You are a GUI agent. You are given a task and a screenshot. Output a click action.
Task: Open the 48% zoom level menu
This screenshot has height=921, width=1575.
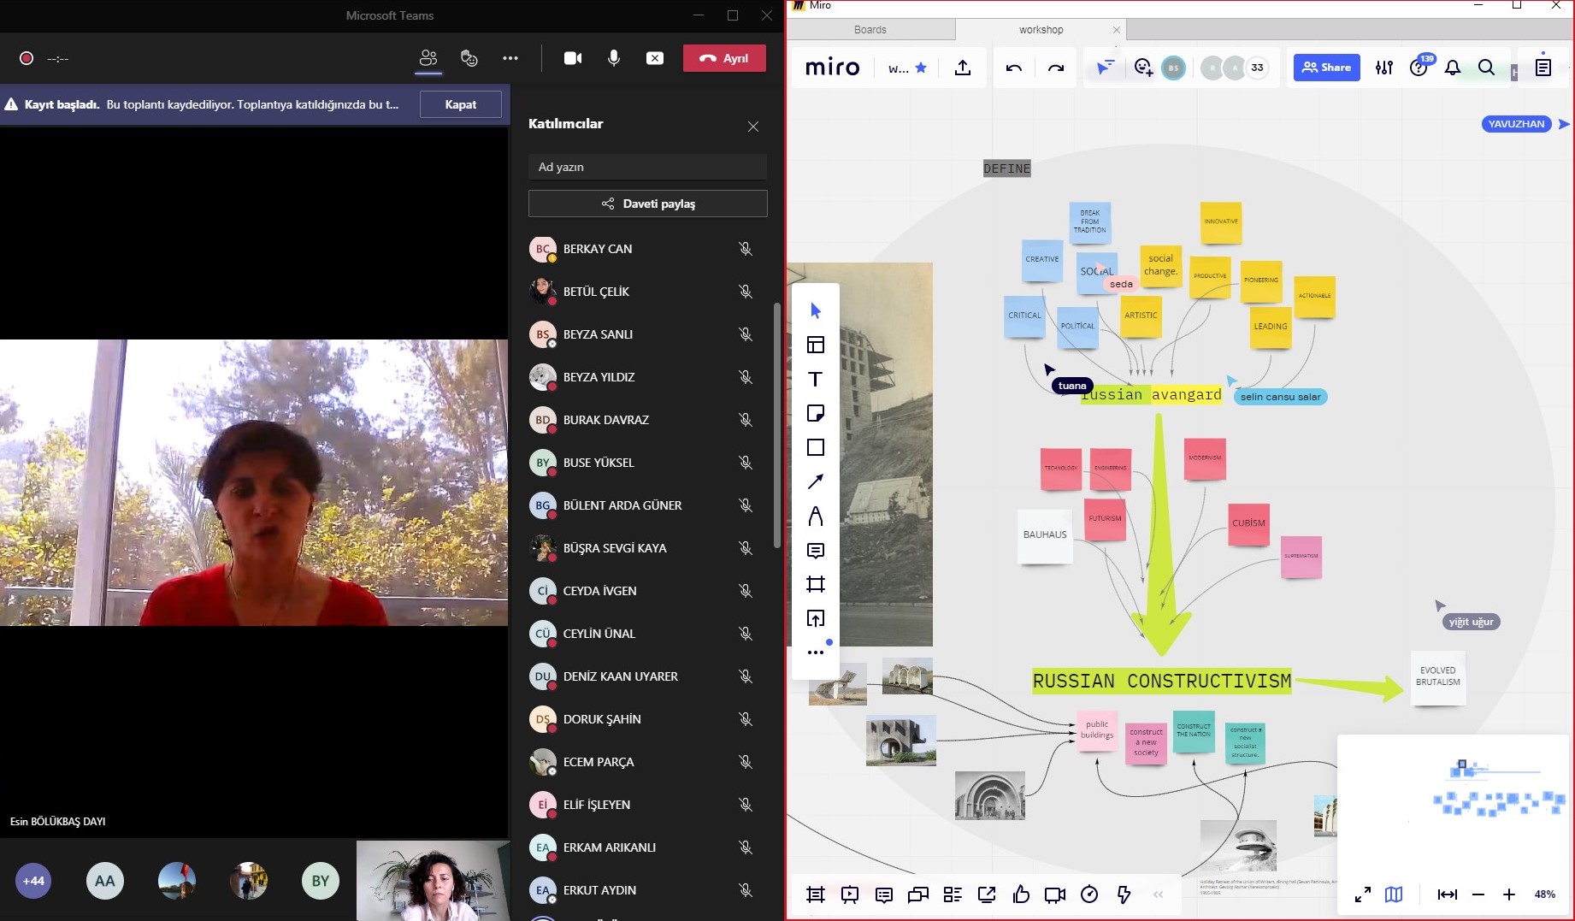(x=1545, y=894)
